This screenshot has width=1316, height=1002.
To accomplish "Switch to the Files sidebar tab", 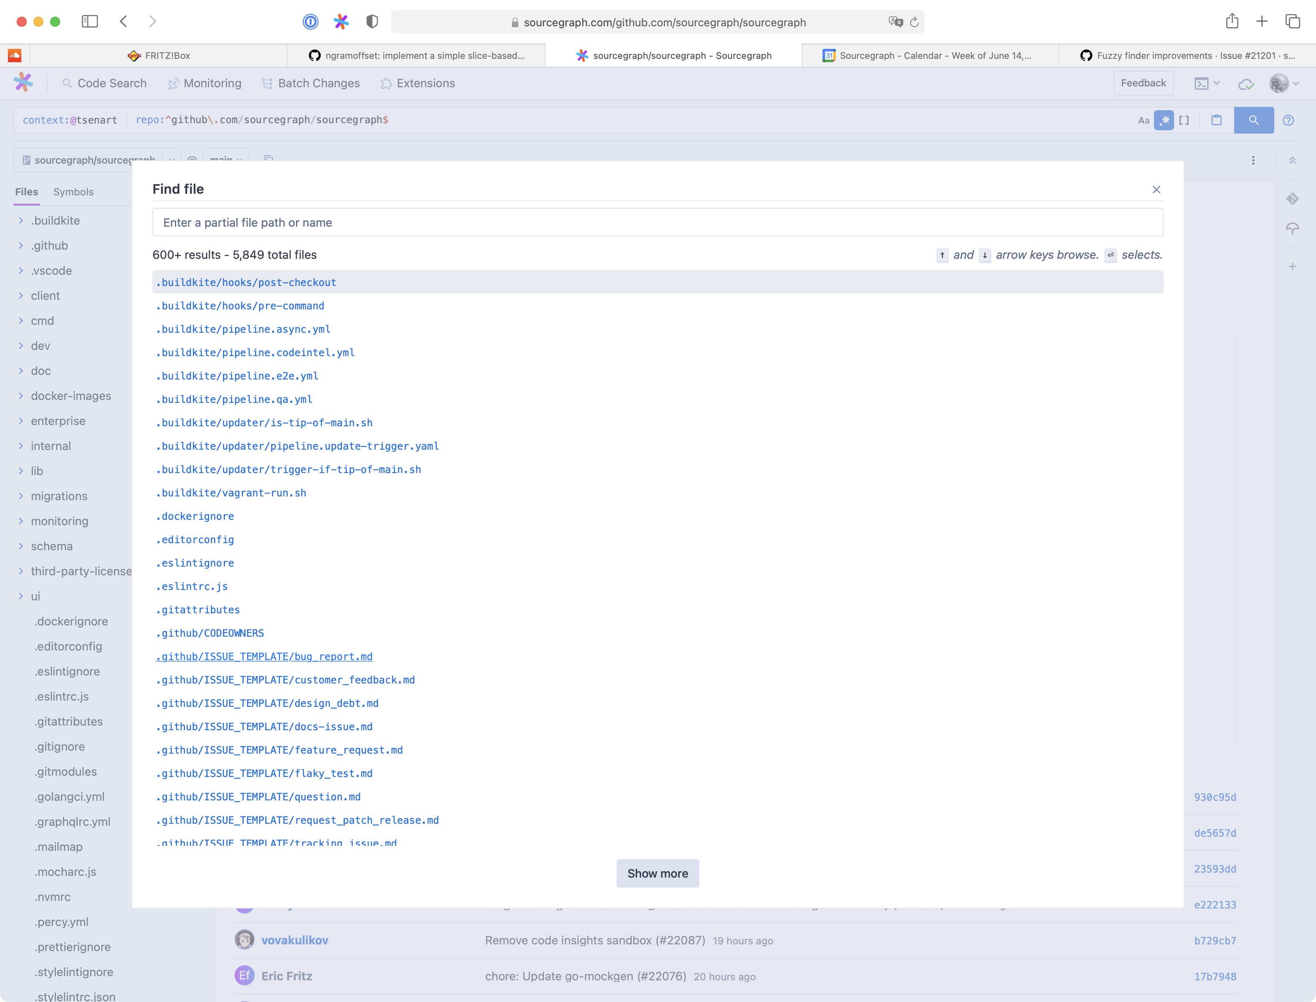I will coord(26,192).
